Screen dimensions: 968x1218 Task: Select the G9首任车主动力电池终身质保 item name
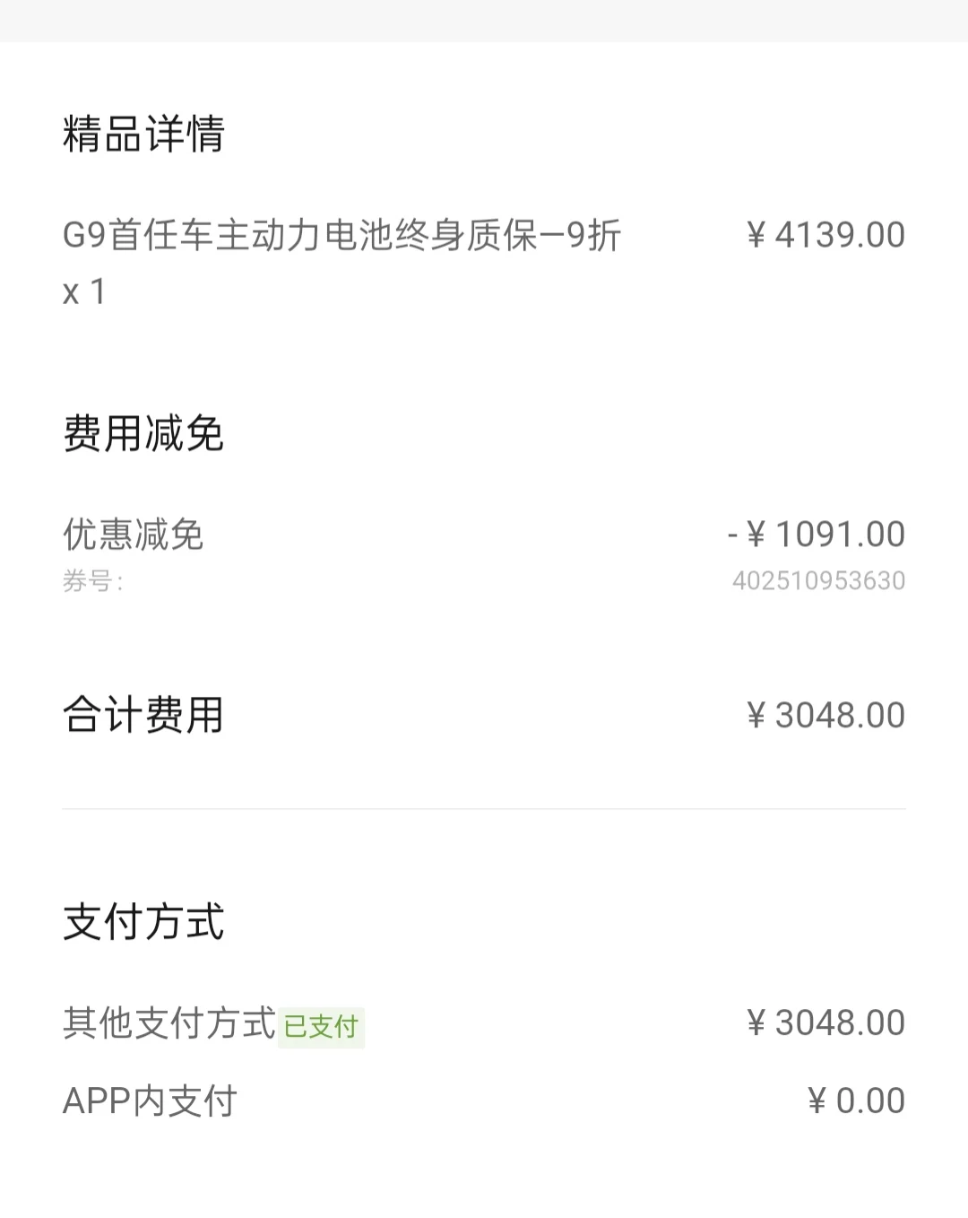[305, 235]
